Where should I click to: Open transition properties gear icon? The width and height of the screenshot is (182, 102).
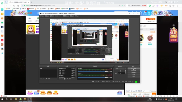[125, 71]
